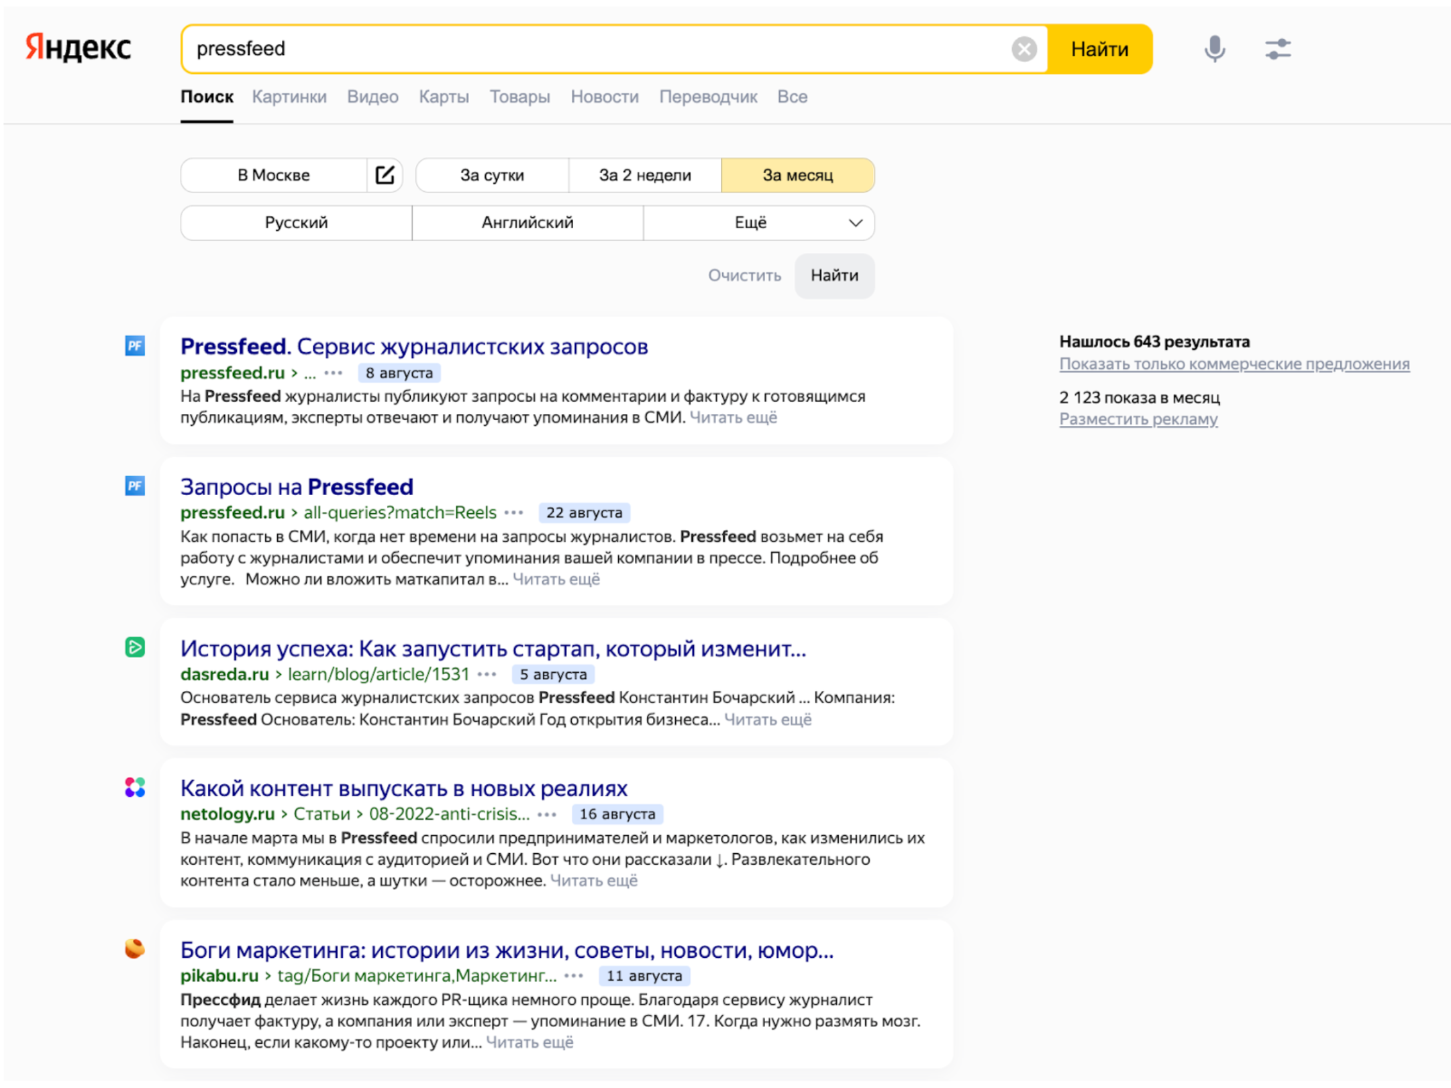This screenshot has width=1451, height=1088.
Task: Click the pikabu.ru tag URL path
Action: [x=368, y=976]
